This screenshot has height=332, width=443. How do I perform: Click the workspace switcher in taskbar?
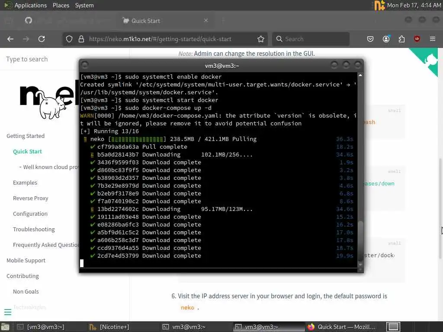point(393,327)
